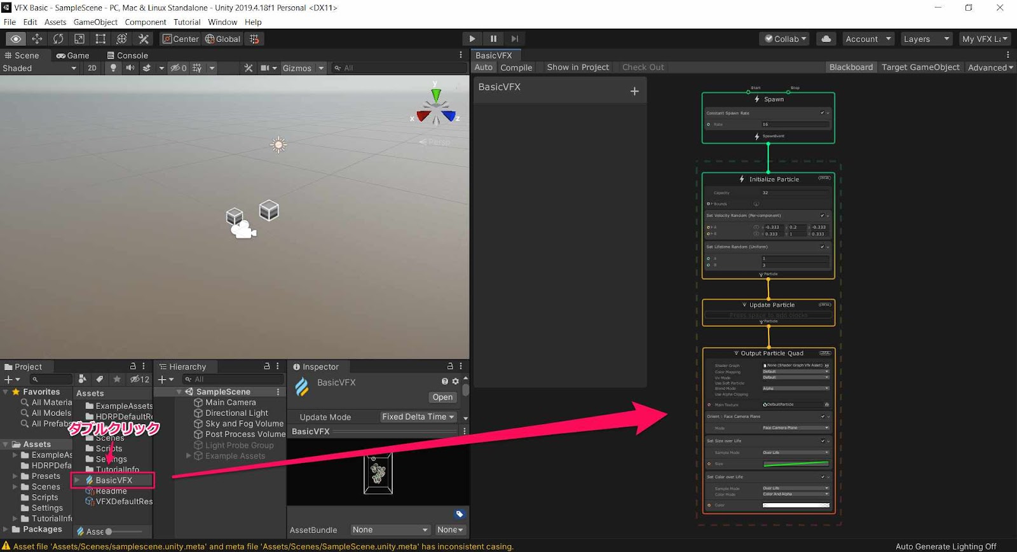Open the Inspector preset settings gear

pos(455,382)
